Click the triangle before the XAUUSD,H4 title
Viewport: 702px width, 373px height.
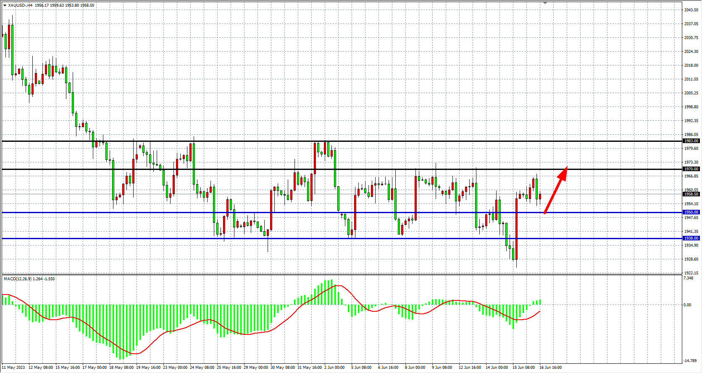pos(5,5)
